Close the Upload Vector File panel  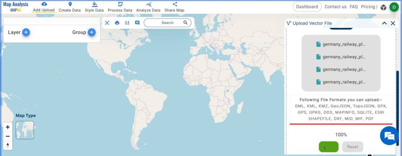(x=393, y=23)
